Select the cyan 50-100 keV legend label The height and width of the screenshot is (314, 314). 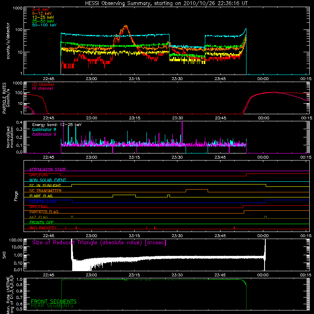pyautogui.click(x=44, y=25)
